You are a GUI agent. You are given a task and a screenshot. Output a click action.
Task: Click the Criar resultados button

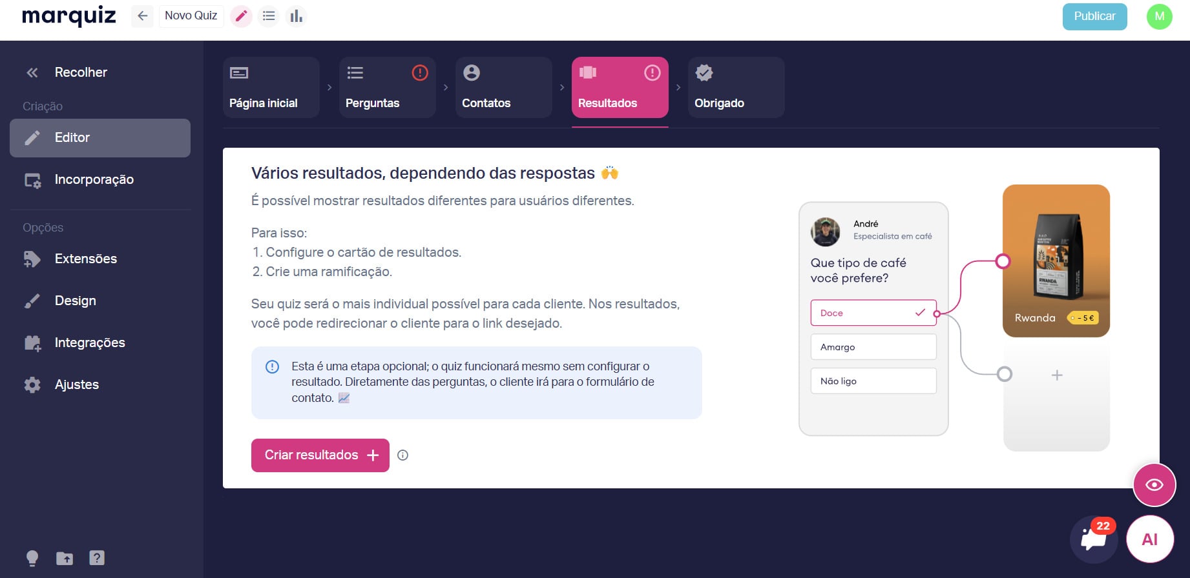320,455
